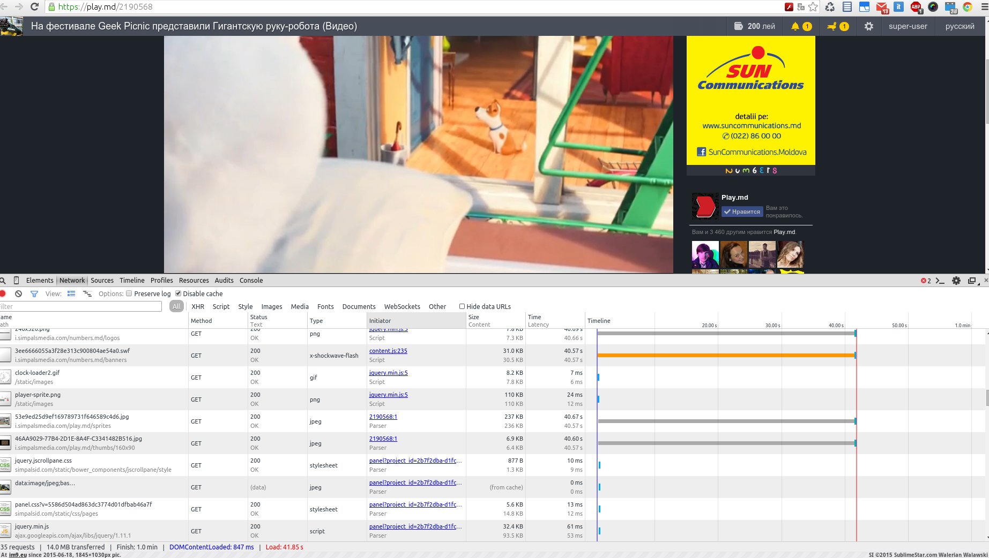Clear the network log in DevTools
The image size is (989, 558).
(x=18, y=294)
